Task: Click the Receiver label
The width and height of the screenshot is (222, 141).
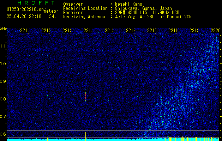Action: (73, 13)
